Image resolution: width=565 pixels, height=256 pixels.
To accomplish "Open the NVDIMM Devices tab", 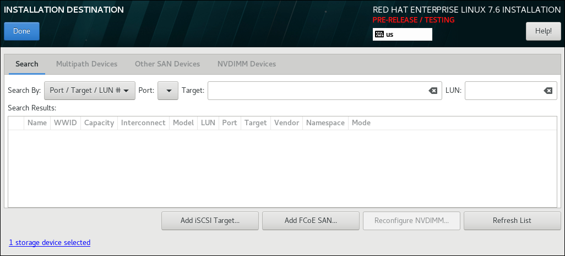I will point(247,64).
